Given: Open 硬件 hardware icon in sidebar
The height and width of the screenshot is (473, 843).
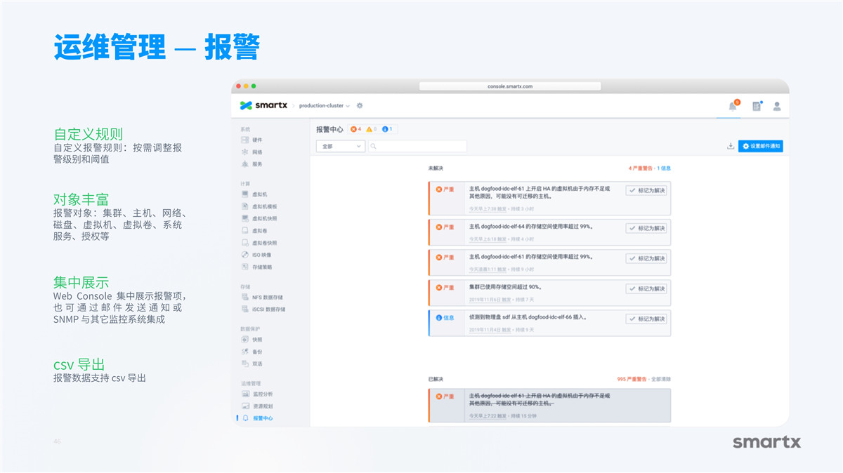Looking at the screenshot, I should [x=245, y=140].
